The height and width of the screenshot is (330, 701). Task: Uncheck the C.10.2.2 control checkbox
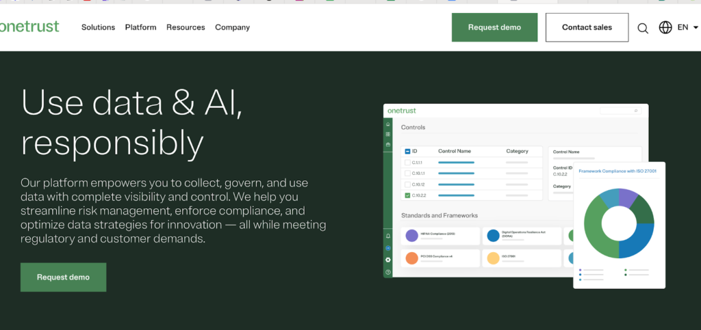tap(407, 195)
